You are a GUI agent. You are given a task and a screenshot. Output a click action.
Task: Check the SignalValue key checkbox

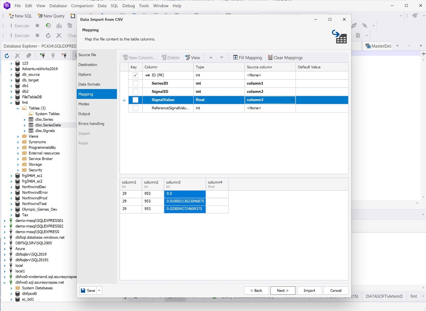click(136, 100)
